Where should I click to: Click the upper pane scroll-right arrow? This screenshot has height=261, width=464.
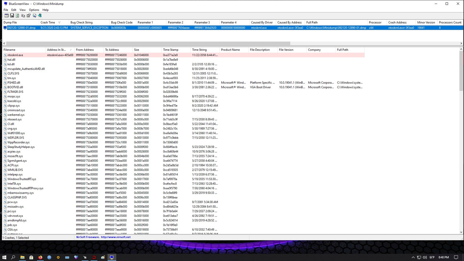point(461,43)
